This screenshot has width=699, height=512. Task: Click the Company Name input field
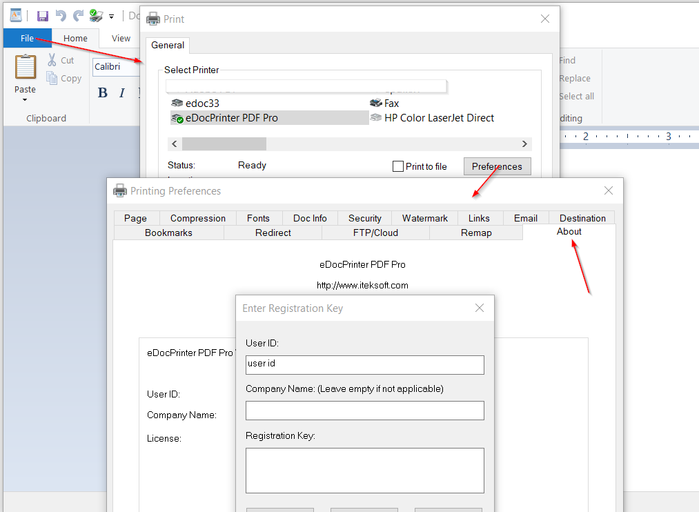pyautogui.click(x=364, y=411)
